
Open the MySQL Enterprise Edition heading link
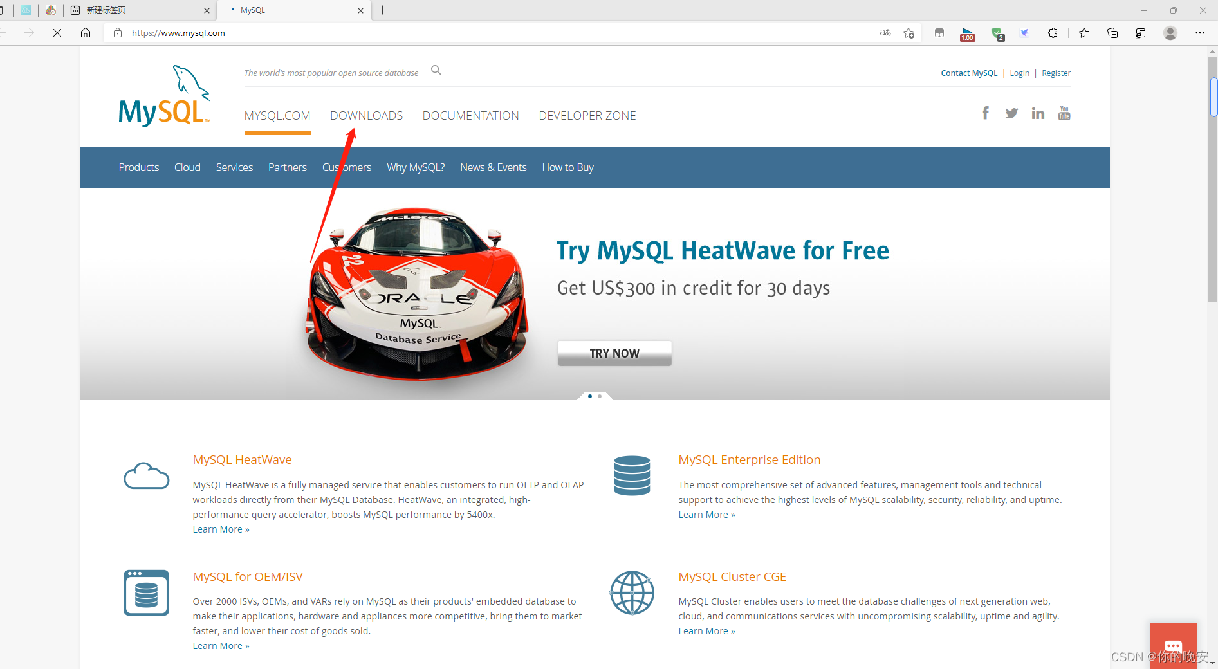coord(750,460)
